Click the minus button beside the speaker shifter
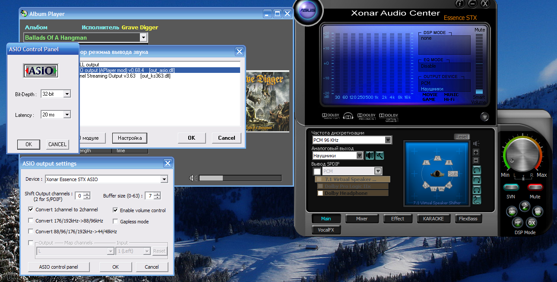The image size is (557, 282). coord(476,160)
